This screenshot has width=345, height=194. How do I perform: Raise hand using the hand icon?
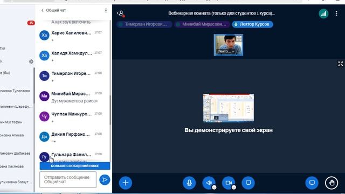coord(332,183)
